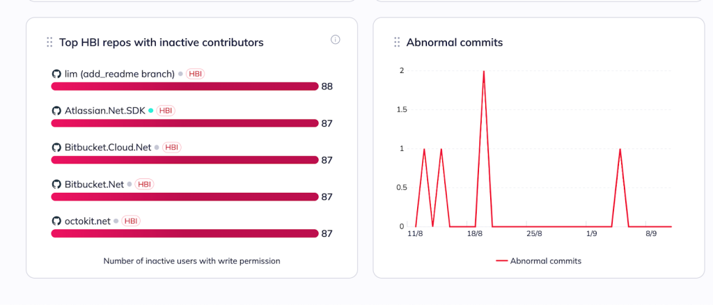Open the Bitbucket.Net repository link
Viewport: 713px width, 305px height.
pyautogui.click(x=94, y=185)
